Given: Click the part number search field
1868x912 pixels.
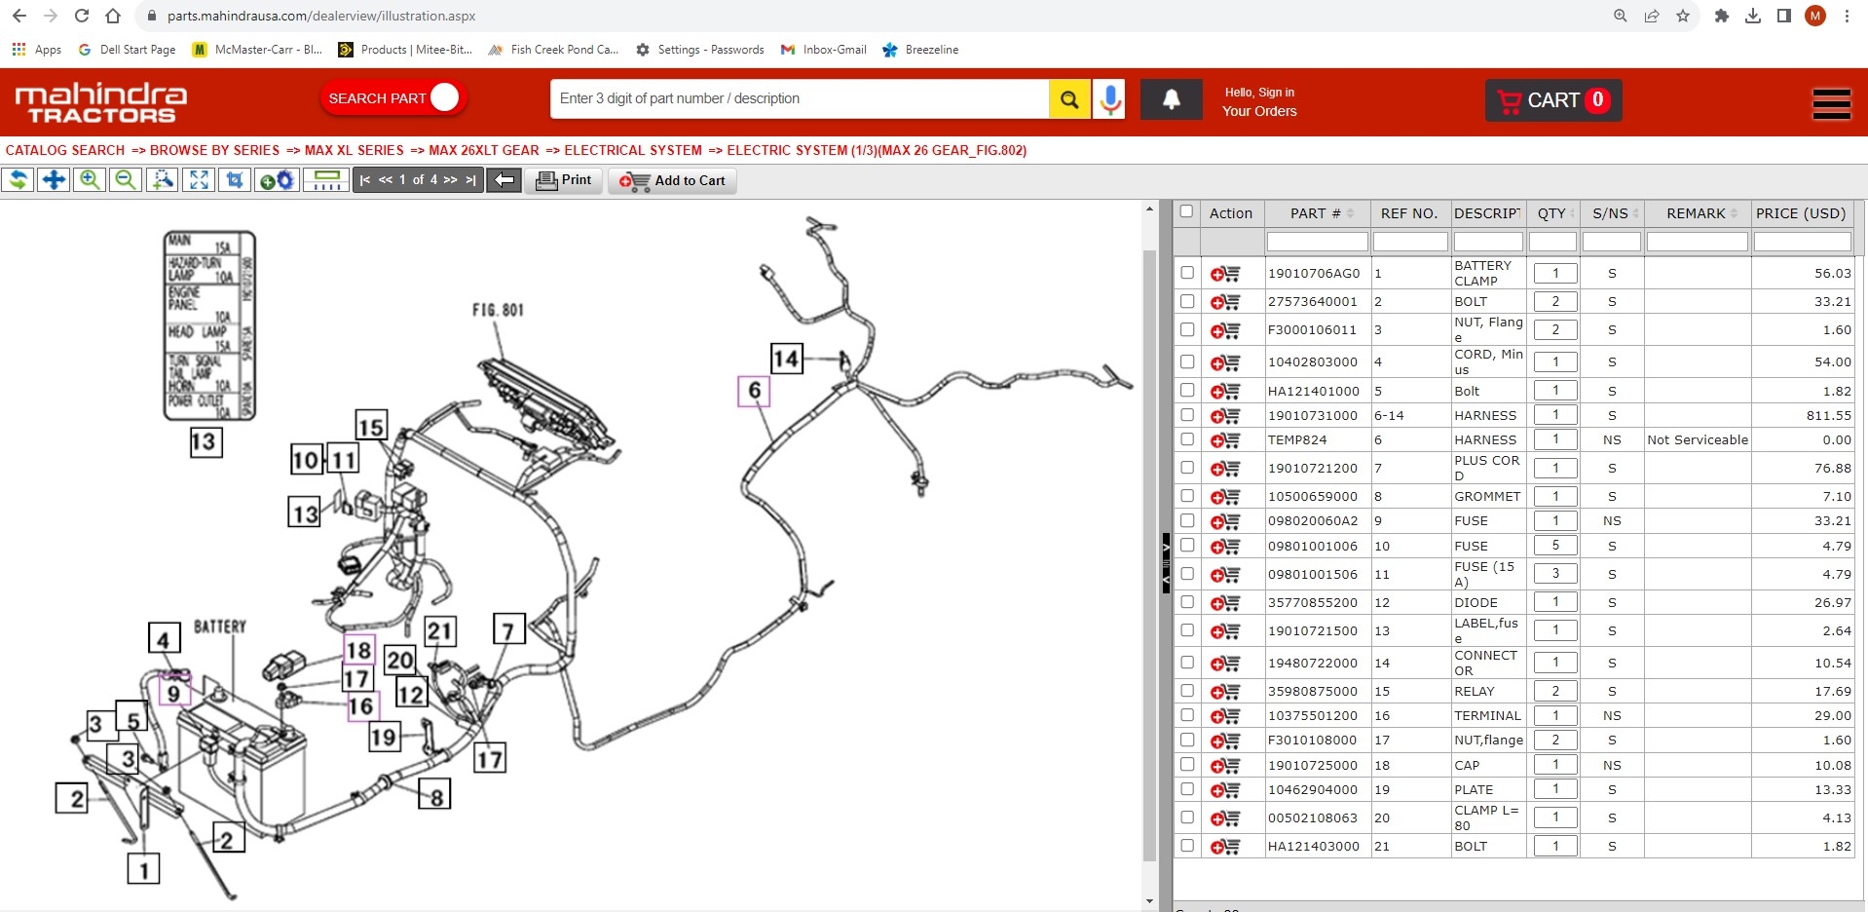Looking at the screenshot, I should click(x=800, y=99).
